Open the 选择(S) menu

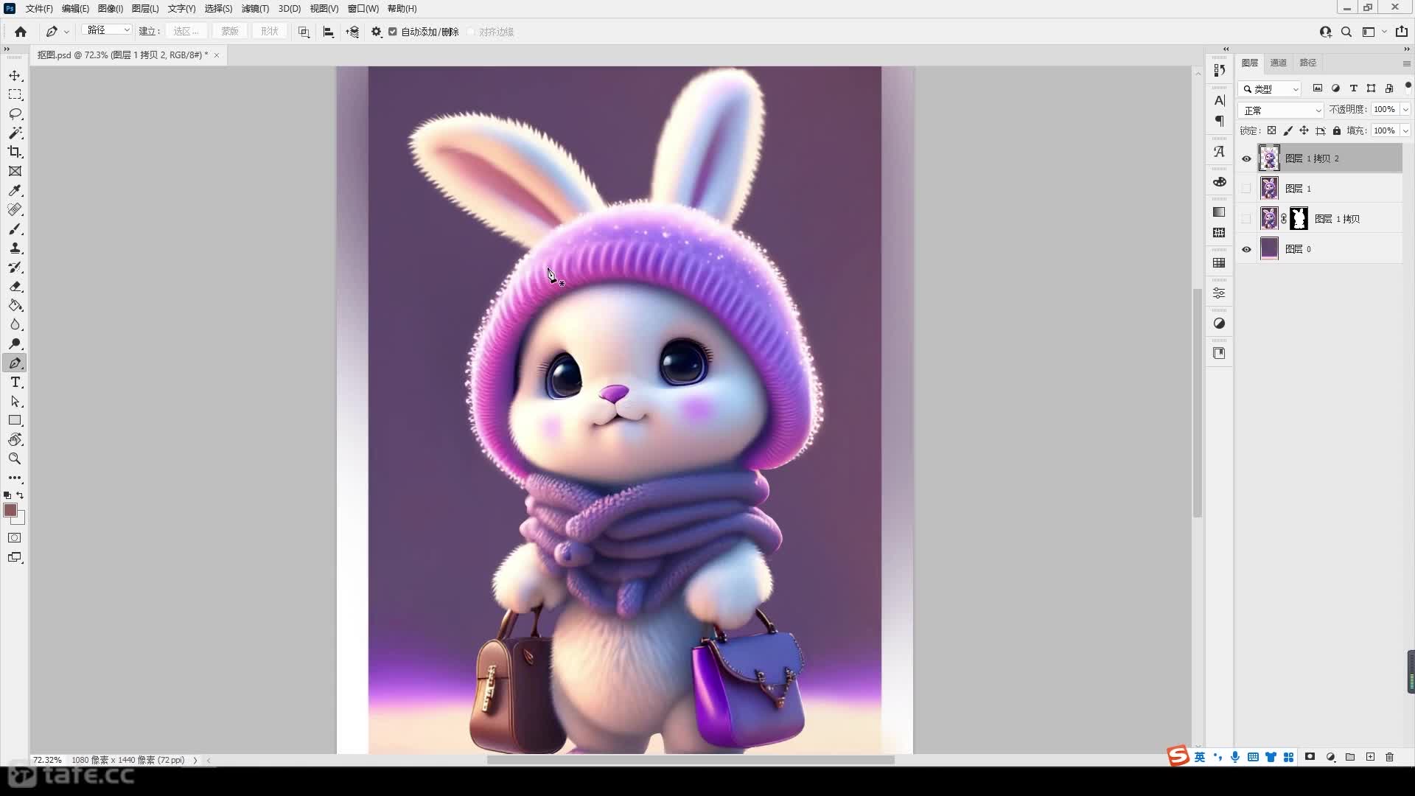218,9
